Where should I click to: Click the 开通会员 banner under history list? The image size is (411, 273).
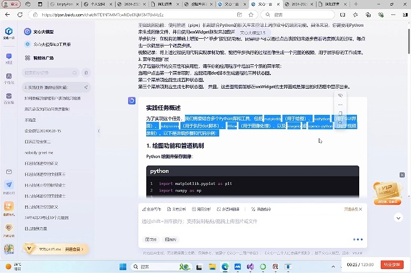56,249
